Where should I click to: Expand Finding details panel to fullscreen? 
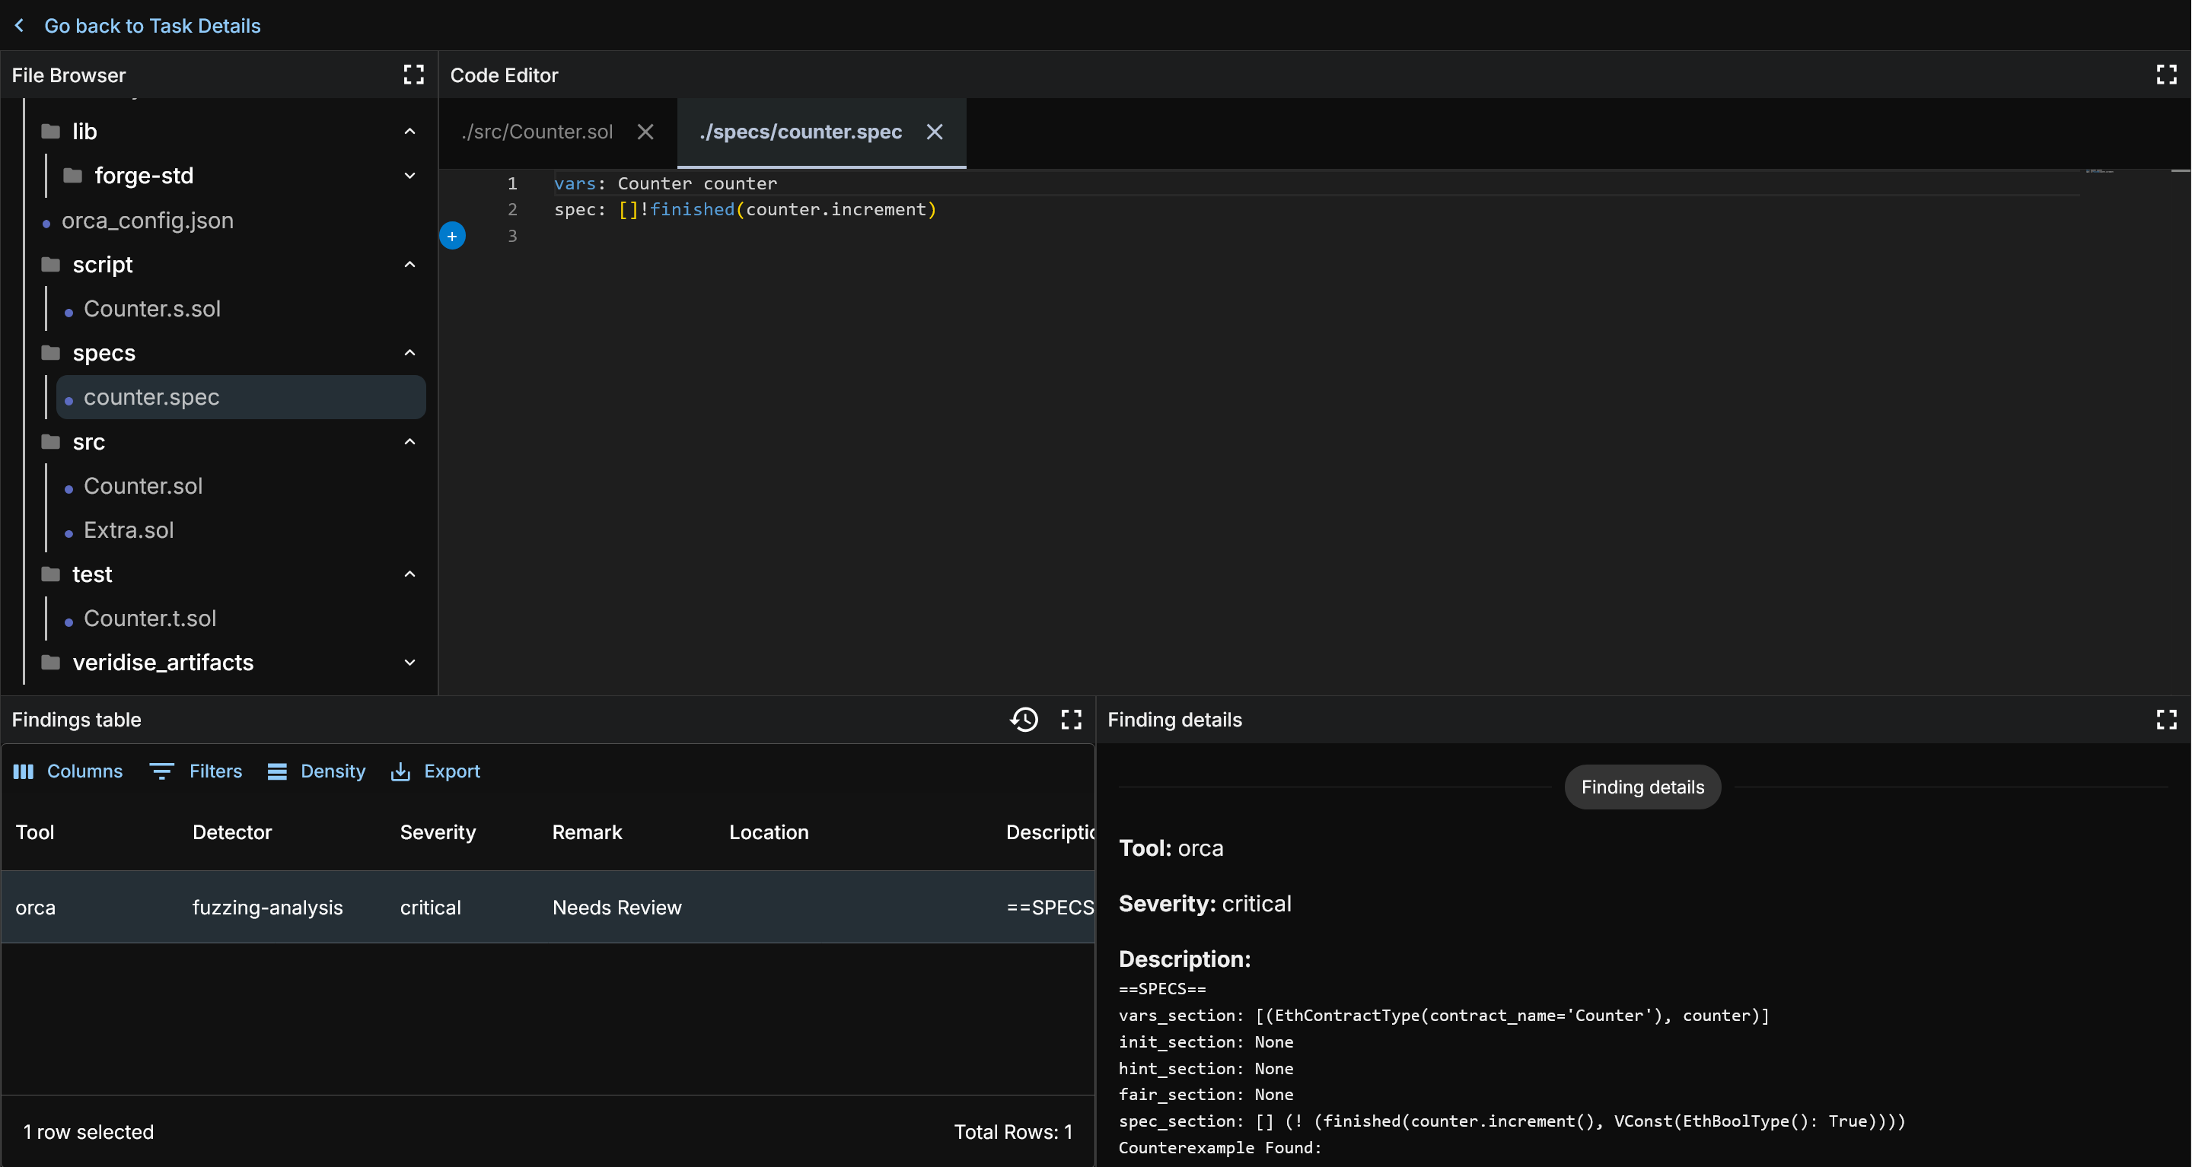pyautogui.click(x=2166, y=720)
